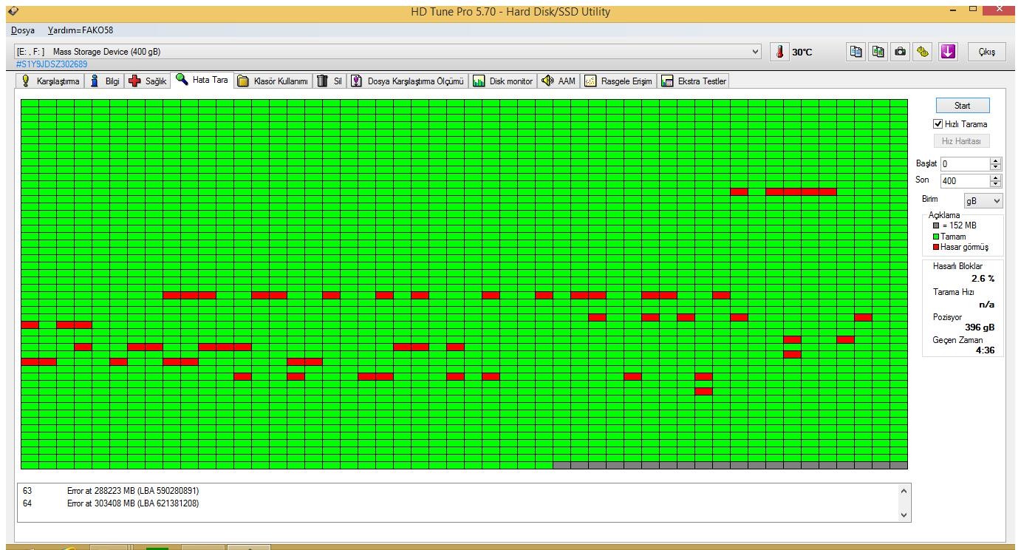The height and width of the screenshot is (550, 1021).
Task: Open the Sağlık tab
Action: [x=148, y=81]
